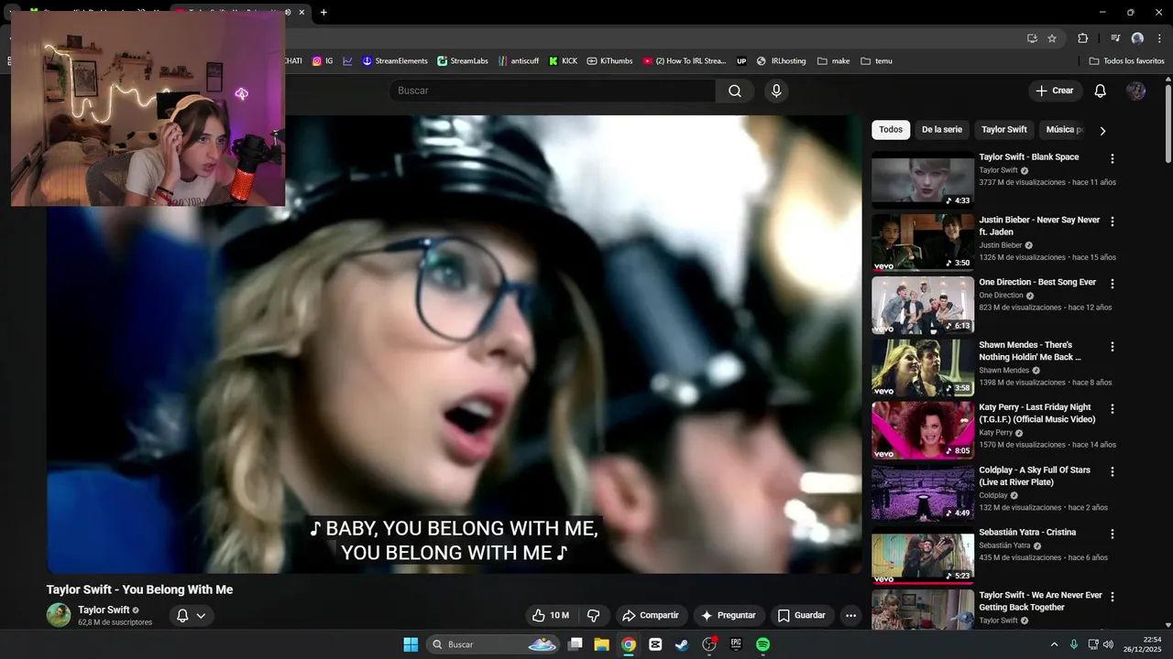This screenshot has height=659, width=1173.
Task: Open CapCut from the taskbar
Action: point(655,644)
